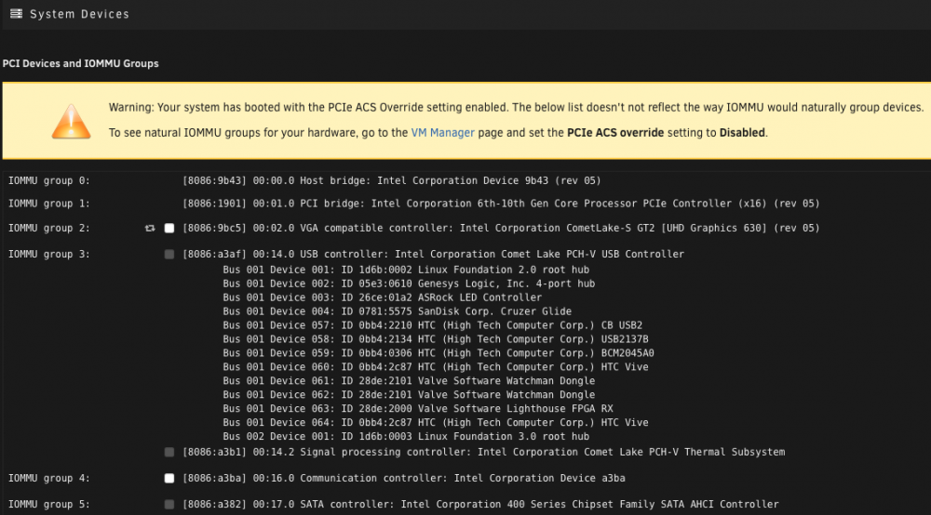Screen dimensions: 931x515
Task: Click the PCI bridge PCIe Controller (x16) entry
Action: 501,204
